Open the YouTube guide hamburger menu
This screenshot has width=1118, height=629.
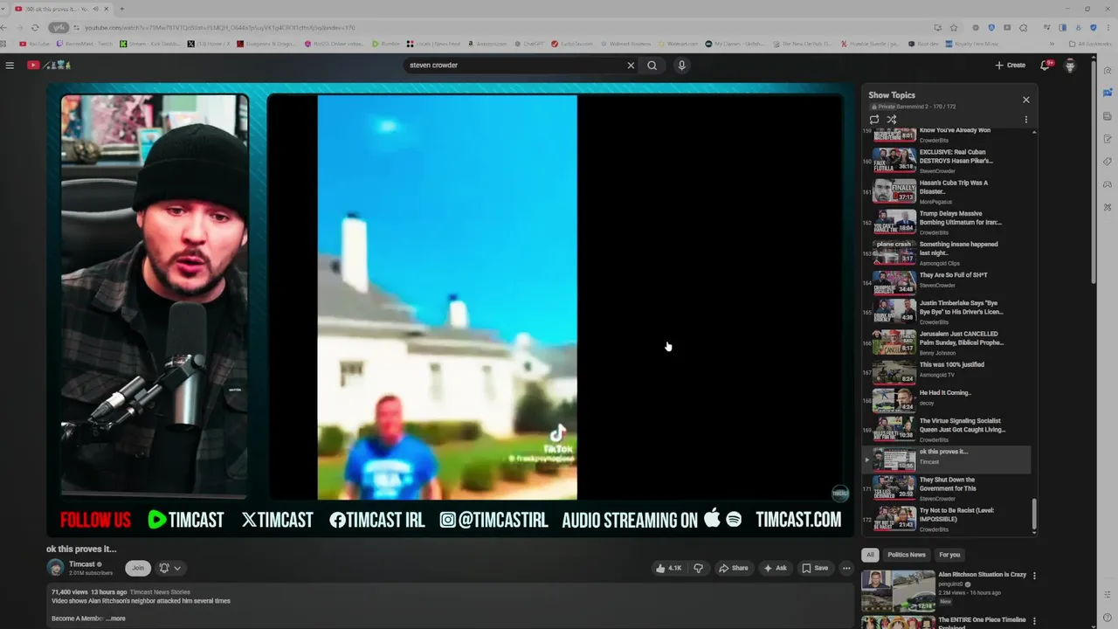10,65
